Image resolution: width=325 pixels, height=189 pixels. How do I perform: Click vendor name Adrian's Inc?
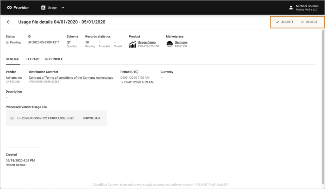14,78
